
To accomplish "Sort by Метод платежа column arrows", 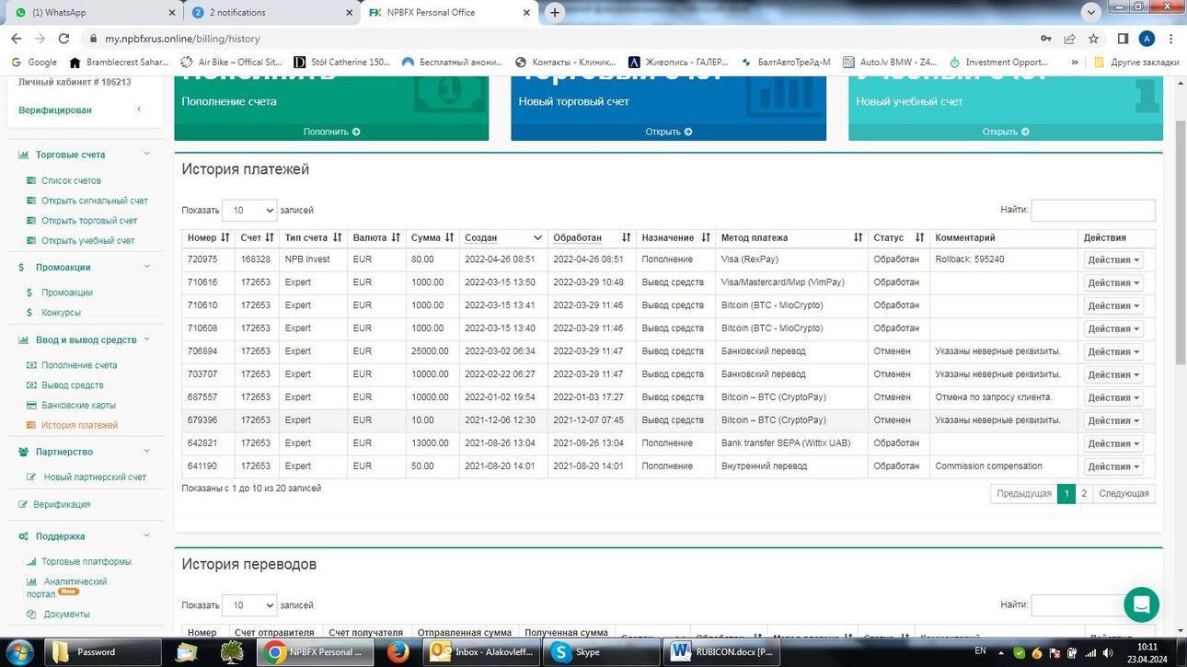I will [858, 237].
